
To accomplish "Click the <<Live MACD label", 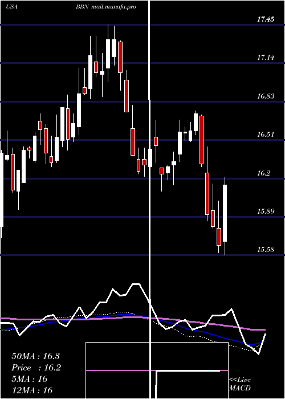I will pyautogui.click(x=240, y=384).
